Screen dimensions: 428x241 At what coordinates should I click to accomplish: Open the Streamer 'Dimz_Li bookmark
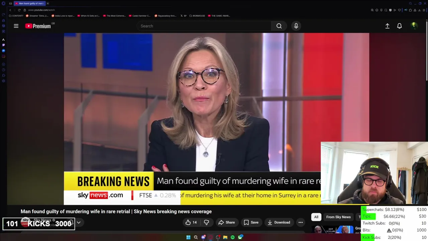pyautogui.click(x=37, y=16)
